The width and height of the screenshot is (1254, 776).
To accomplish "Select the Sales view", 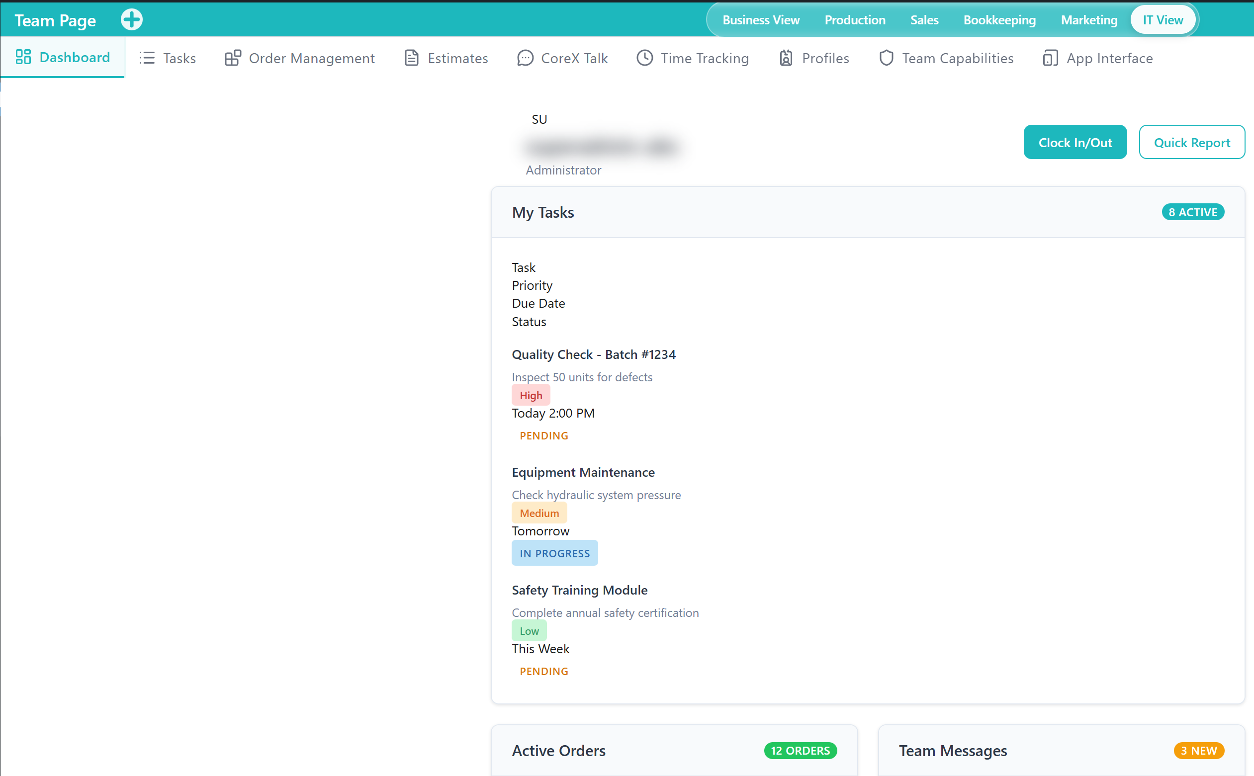I will [x=924, y=20].
